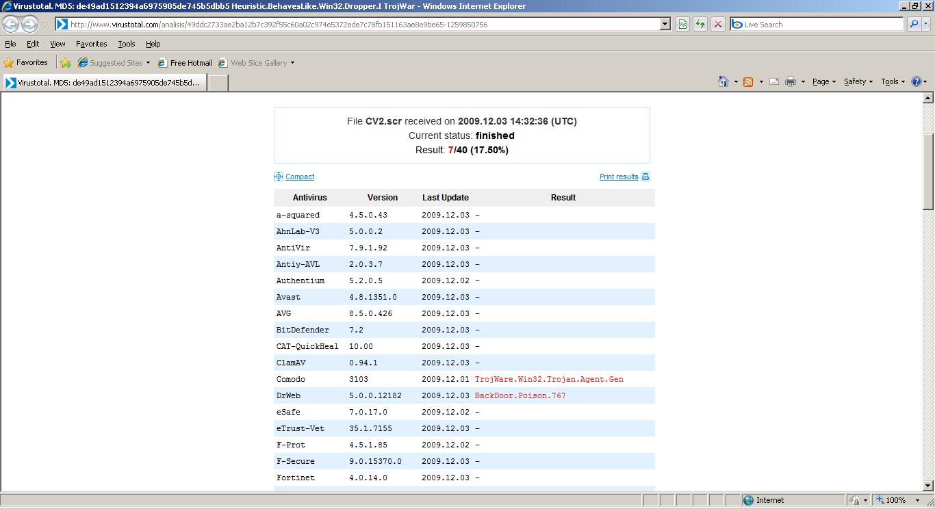935x509 pixels.
Task: Start search with magnifier button
Action: pos(914,24)
